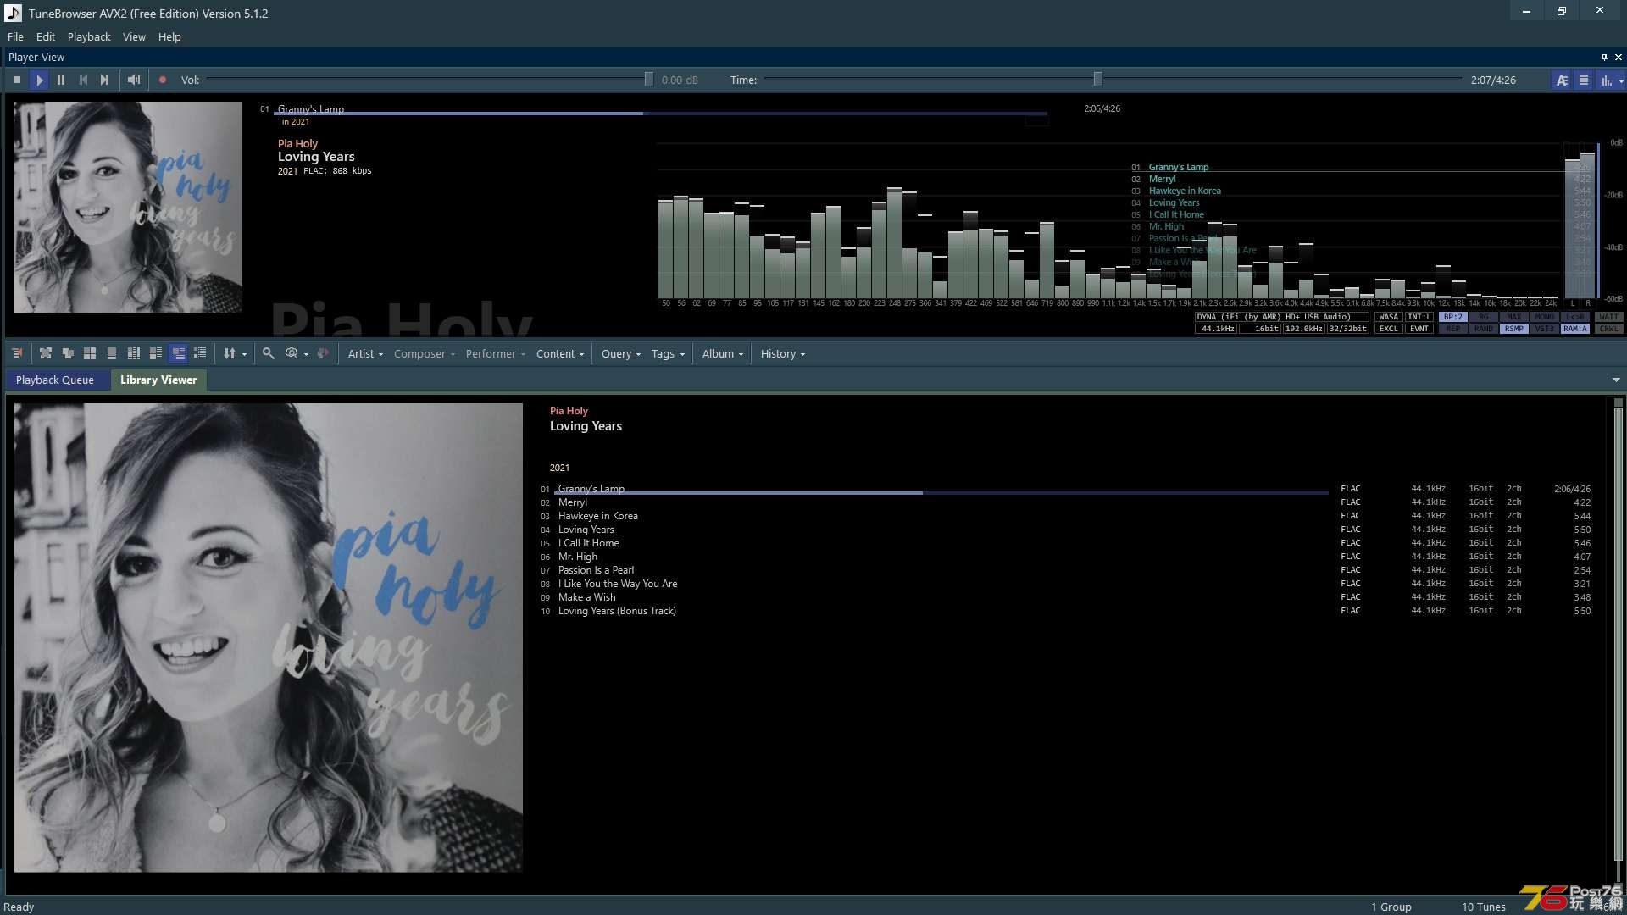Screen dimensions: 1627x915
Task: Open the Help menu
Action: [169, 36]
